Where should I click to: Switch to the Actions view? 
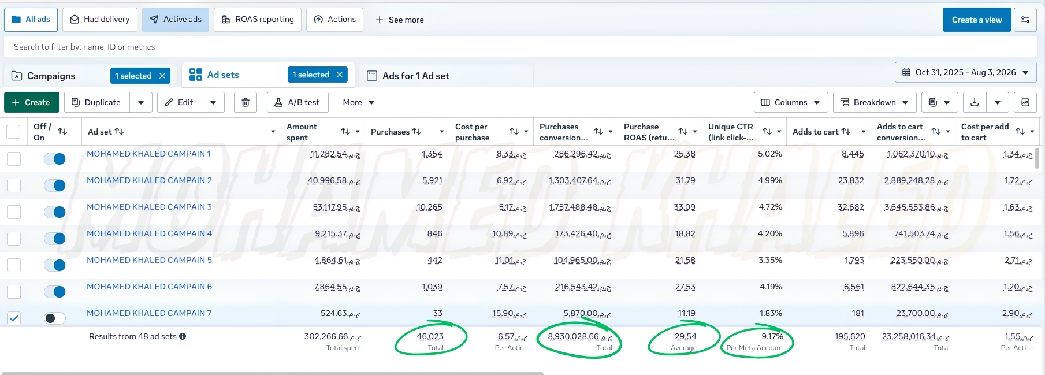334,20
